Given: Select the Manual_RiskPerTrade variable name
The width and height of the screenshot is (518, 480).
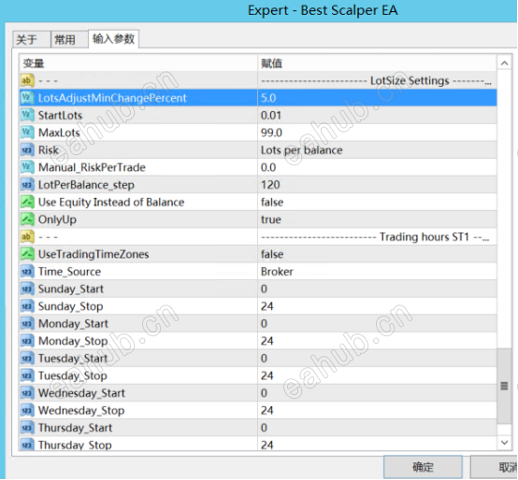Looking at the screenshot, I should click(92, 167).
